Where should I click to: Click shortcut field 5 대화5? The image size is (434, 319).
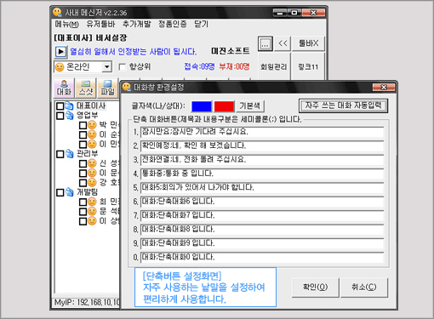point(262,187)
